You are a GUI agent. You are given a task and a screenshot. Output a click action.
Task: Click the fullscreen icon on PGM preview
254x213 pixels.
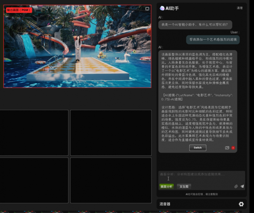click(147, 9)
